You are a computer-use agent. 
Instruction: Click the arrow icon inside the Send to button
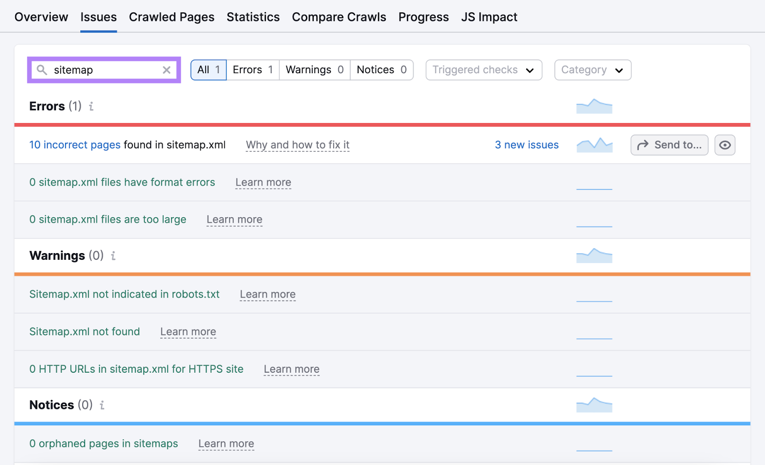643,144
